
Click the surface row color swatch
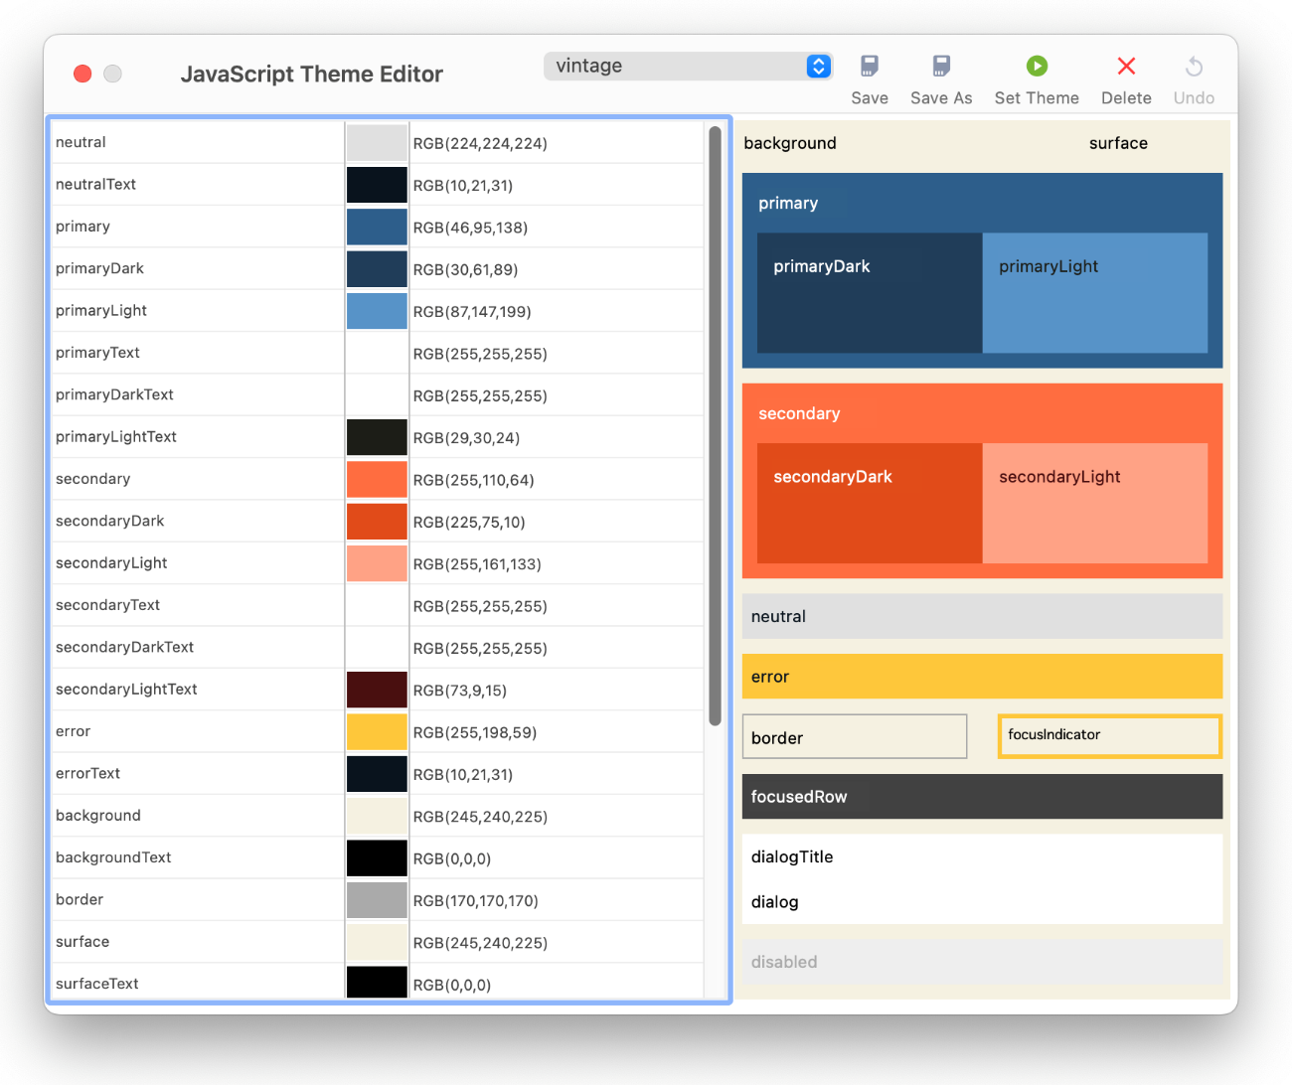(x=377, y=942)
